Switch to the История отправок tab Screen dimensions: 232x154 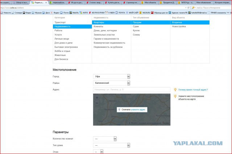point(222,3)
